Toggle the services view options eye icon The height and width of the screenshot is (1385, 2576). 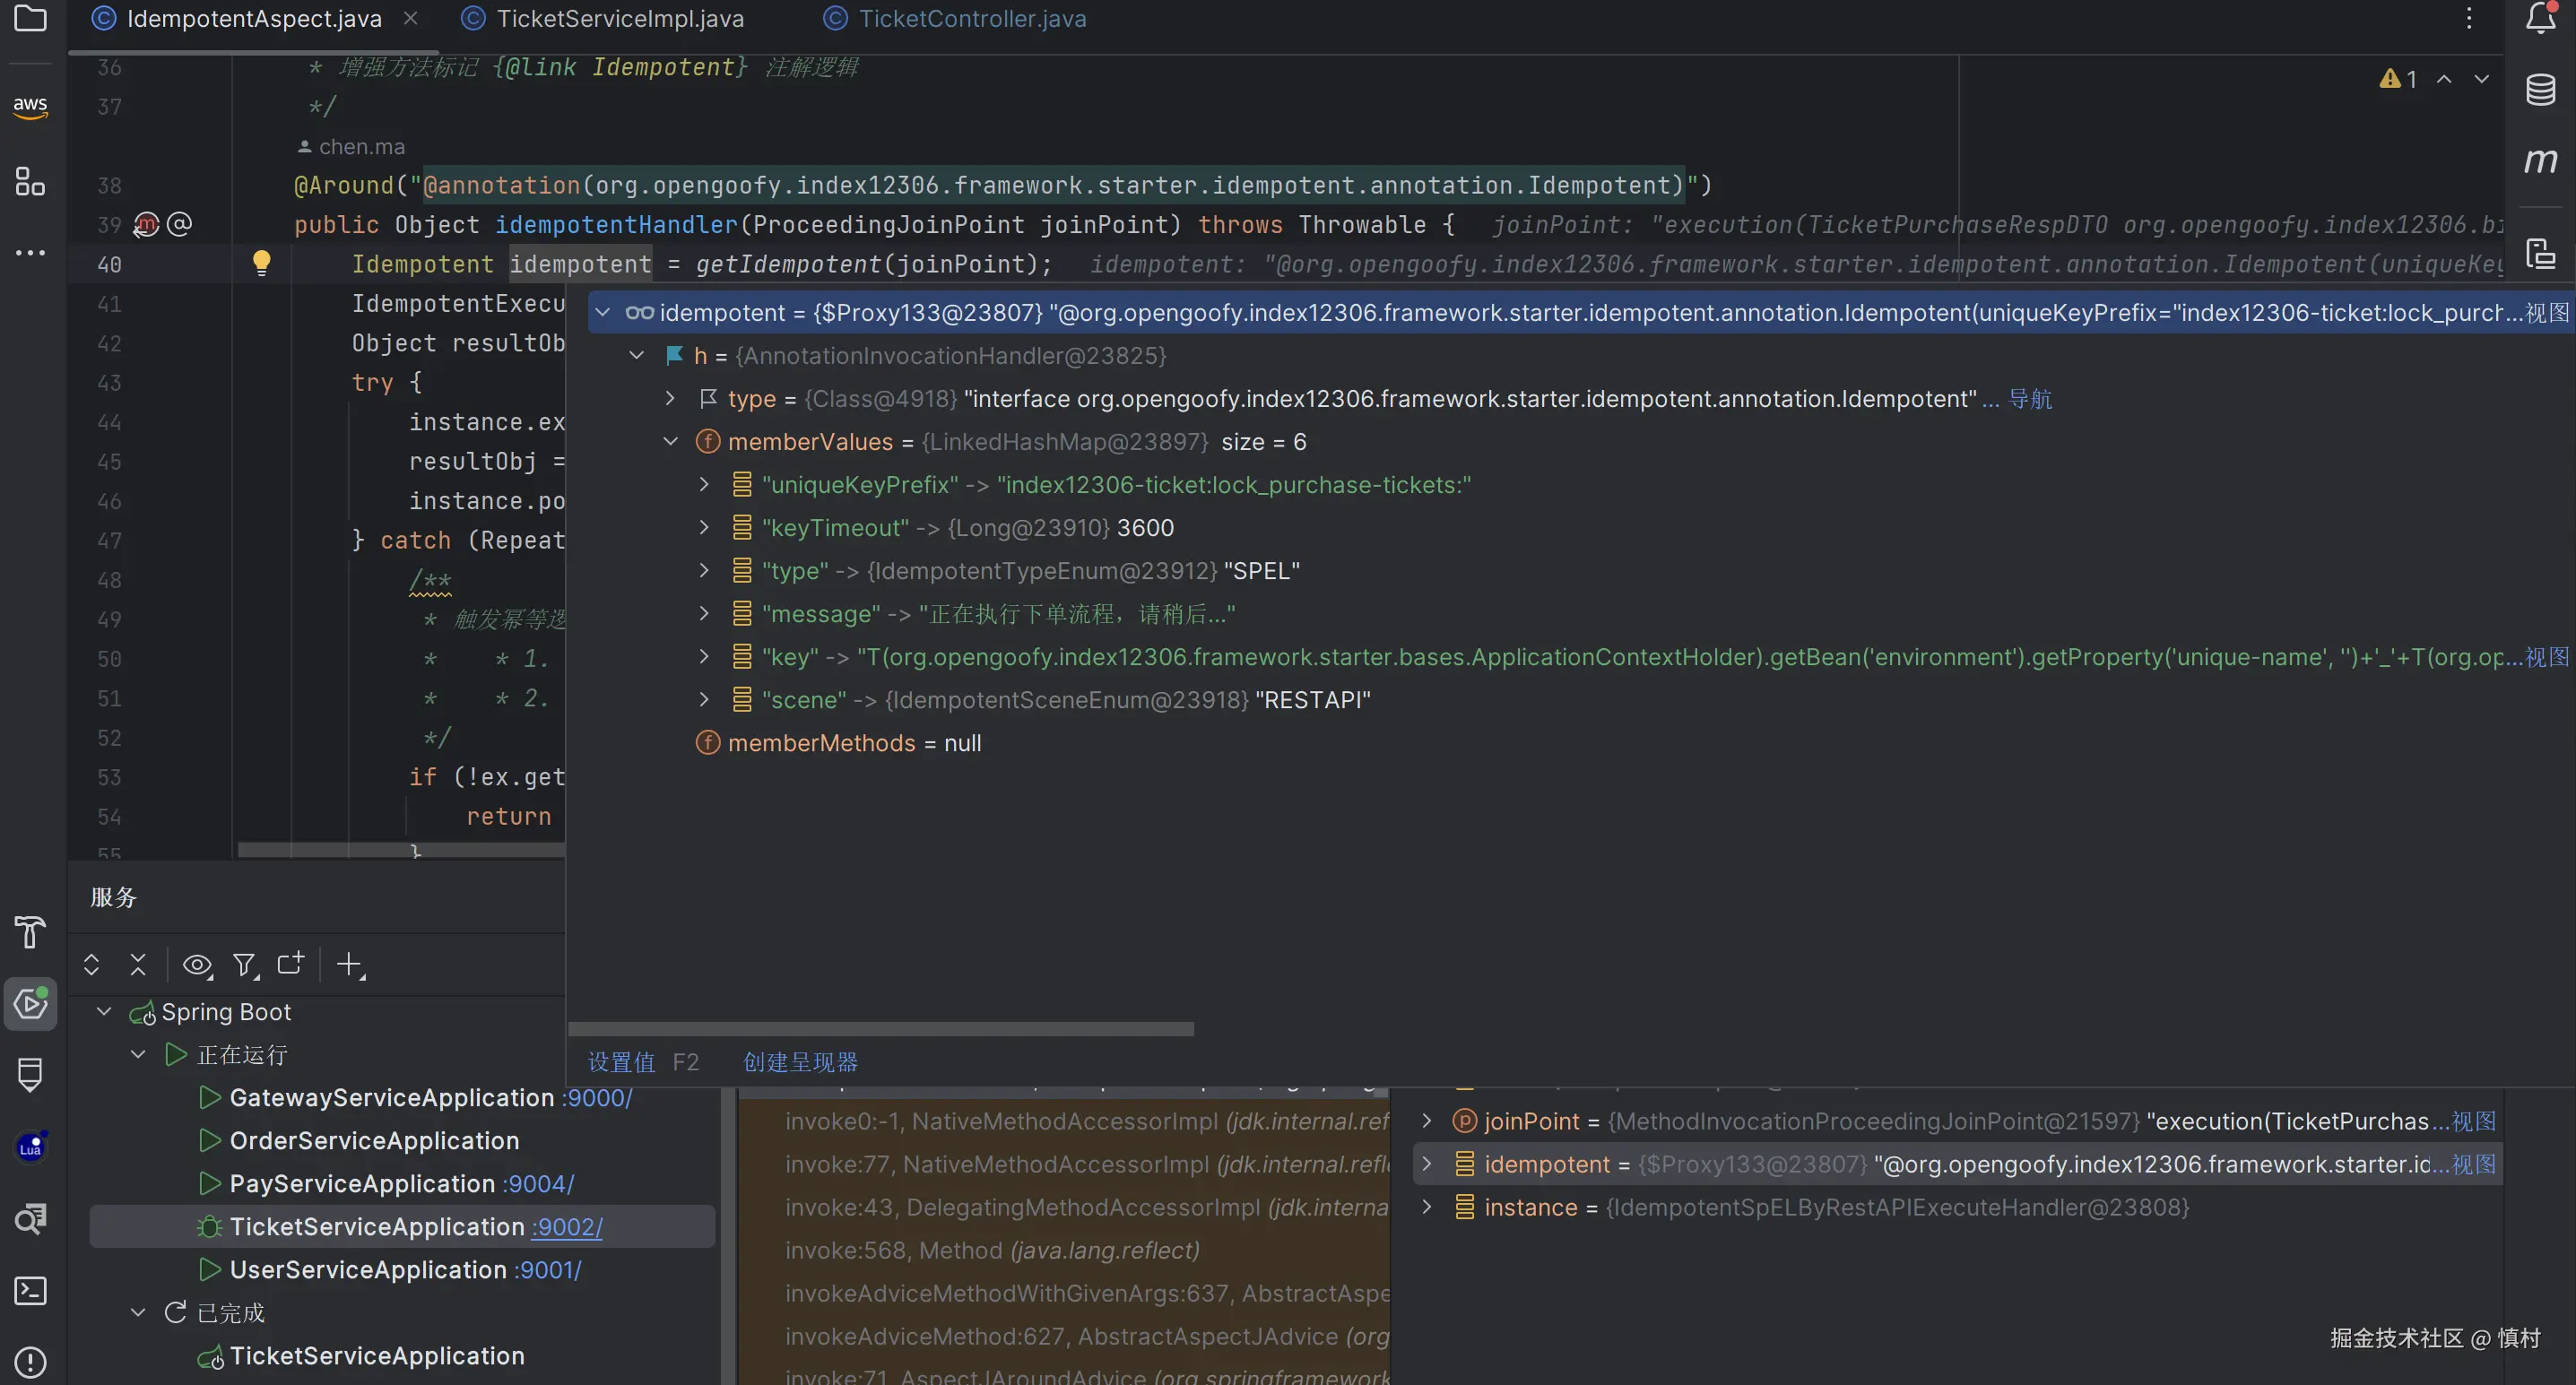(197, 964)
